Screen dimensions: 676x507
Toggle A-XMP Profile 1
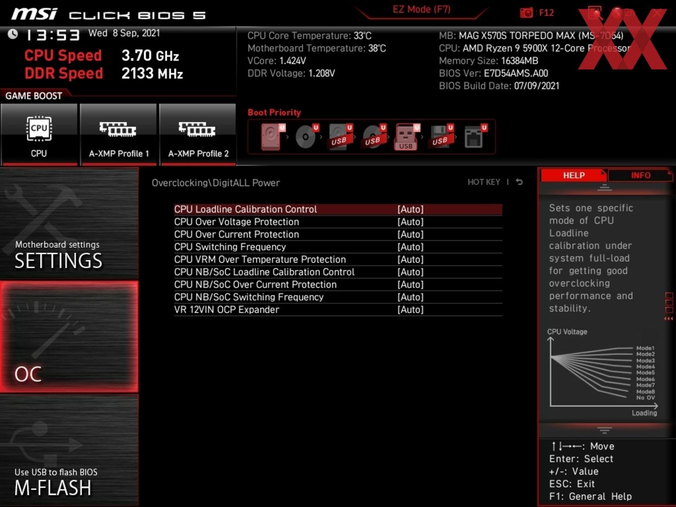[x=118, y=134]
